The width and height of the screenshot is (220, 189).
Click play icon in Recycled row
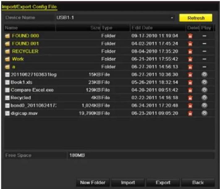click(x=204, y=98)
